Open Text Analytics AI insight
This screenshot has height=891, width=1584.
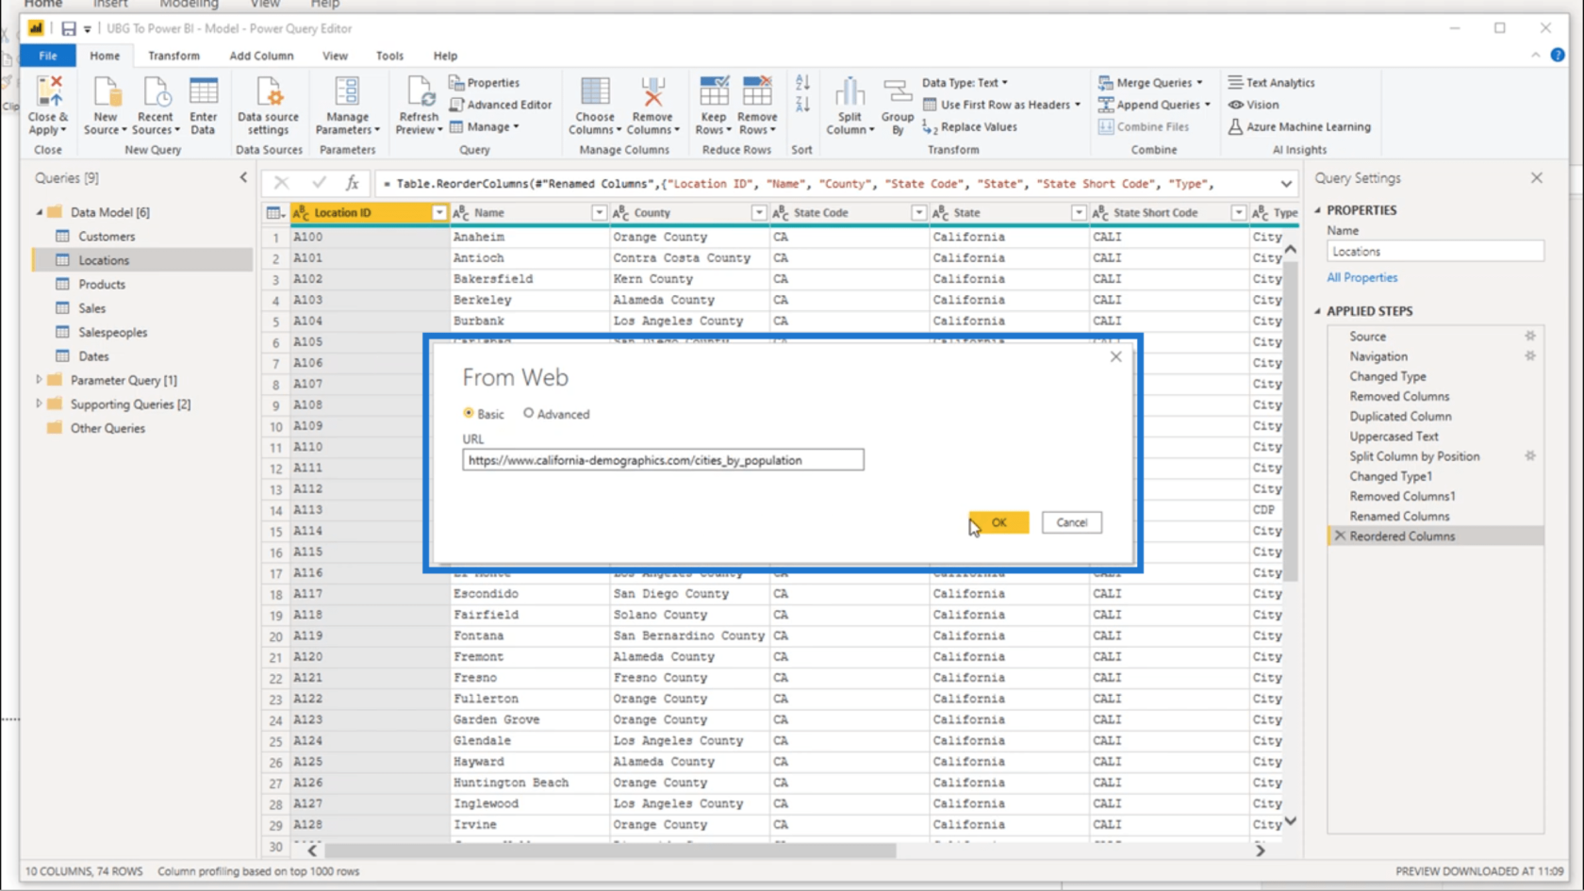(1271, 83)
